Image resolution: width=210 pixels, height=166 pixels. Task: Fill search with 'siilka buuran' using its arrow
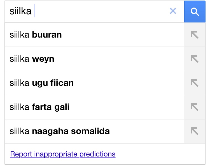point(195,35)
